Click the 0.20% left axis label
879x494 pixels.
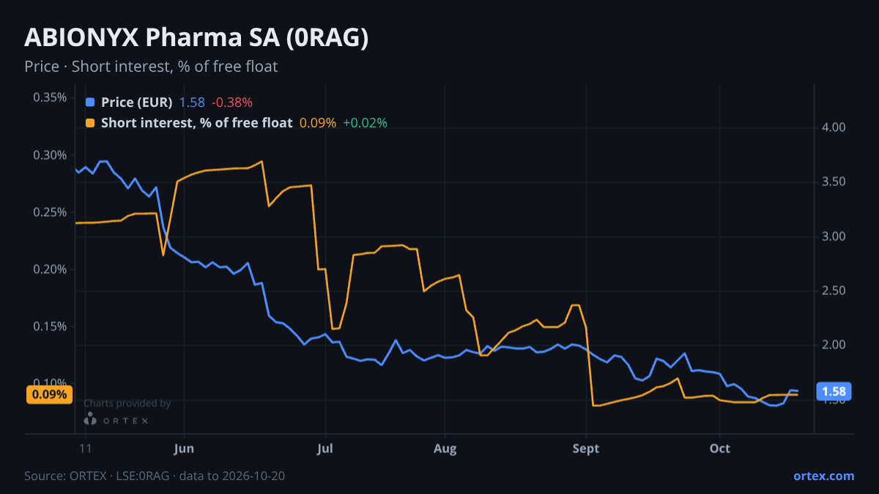tap(50, 269)
